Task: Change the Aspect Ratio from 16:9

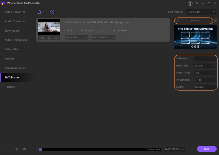Action: click(x=205, y=73)
